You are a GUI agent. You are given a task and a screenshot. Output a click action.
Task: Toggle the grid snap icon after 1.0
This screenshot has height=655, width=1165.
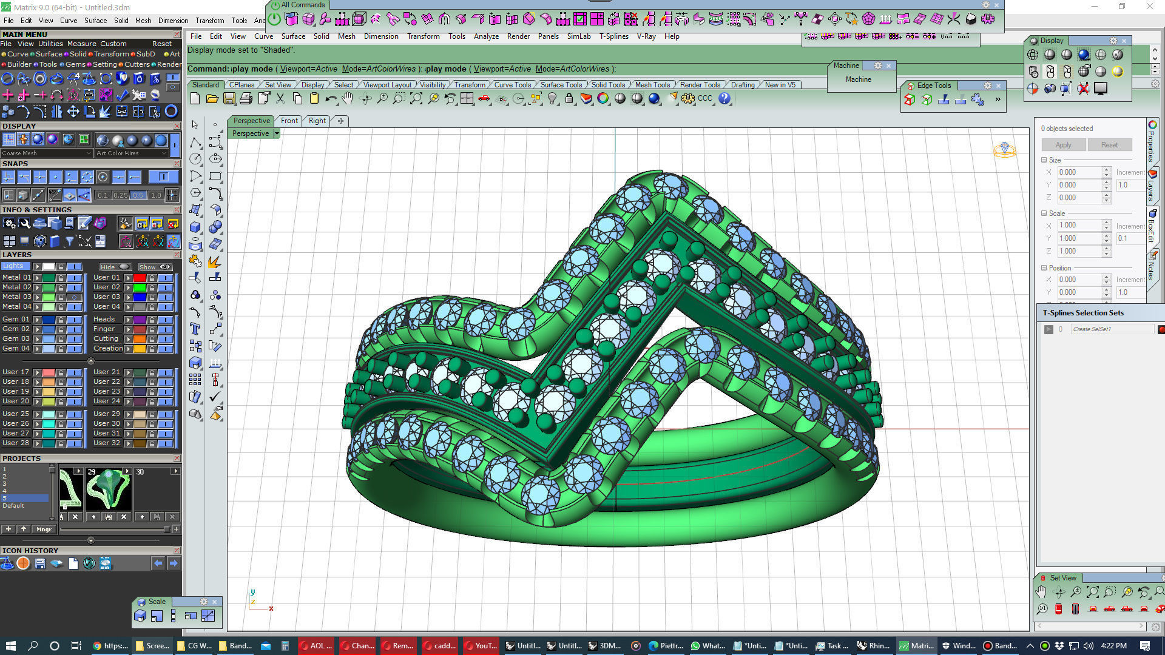point(172,195)
